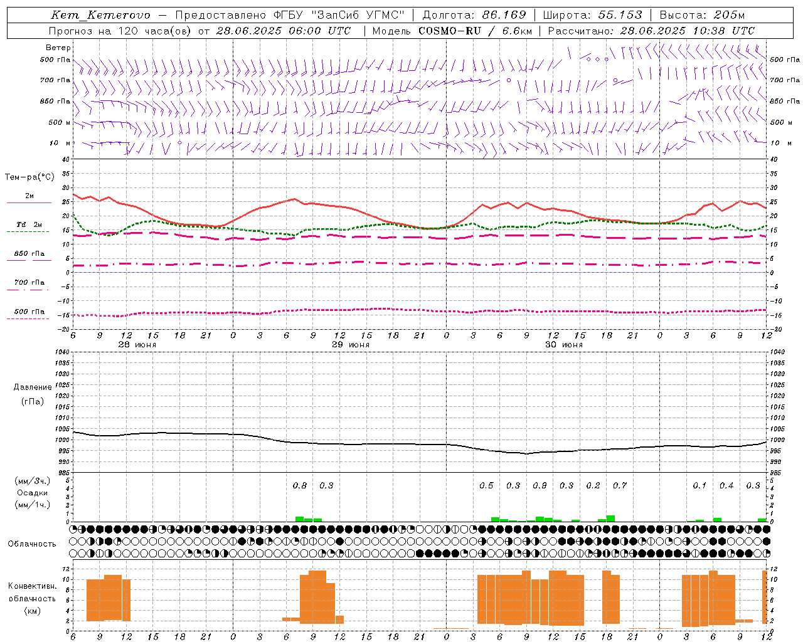The width and height of the screenshot is (803, 642).
Task: Click the Давление panel label
Action: click(33, 387)
